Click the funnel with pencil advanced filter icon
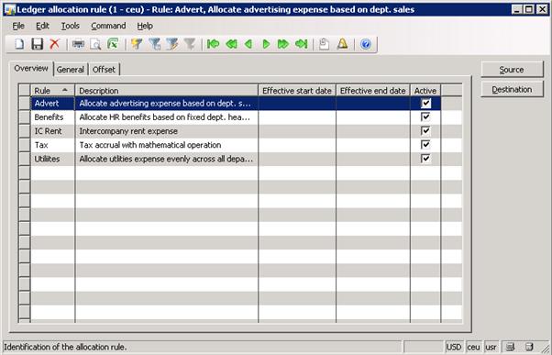The width and height of the screenshot is (552, 355). [172, 44]
